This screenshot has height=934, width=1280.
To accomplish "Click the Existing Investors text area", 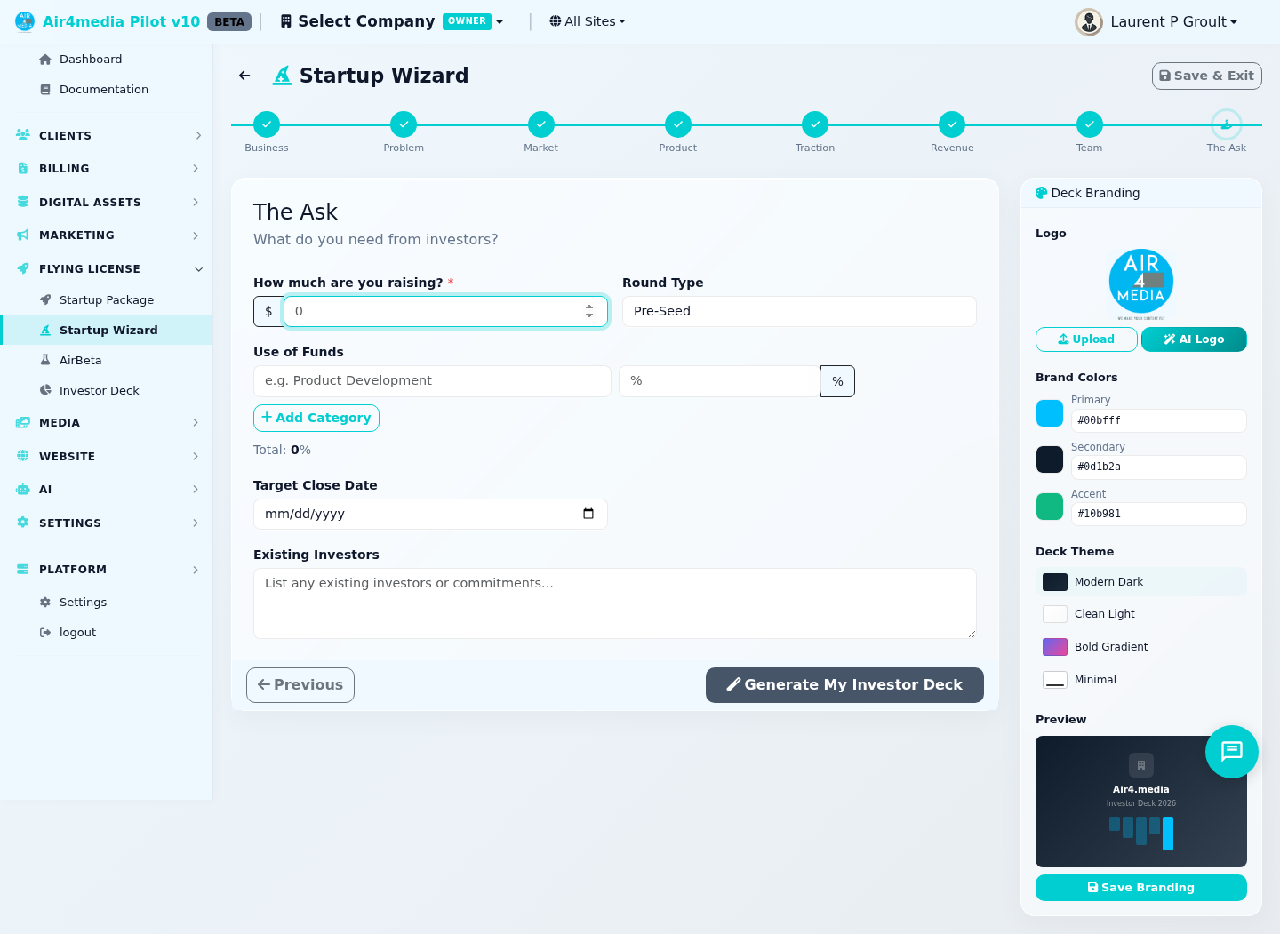I will [615, 603].
